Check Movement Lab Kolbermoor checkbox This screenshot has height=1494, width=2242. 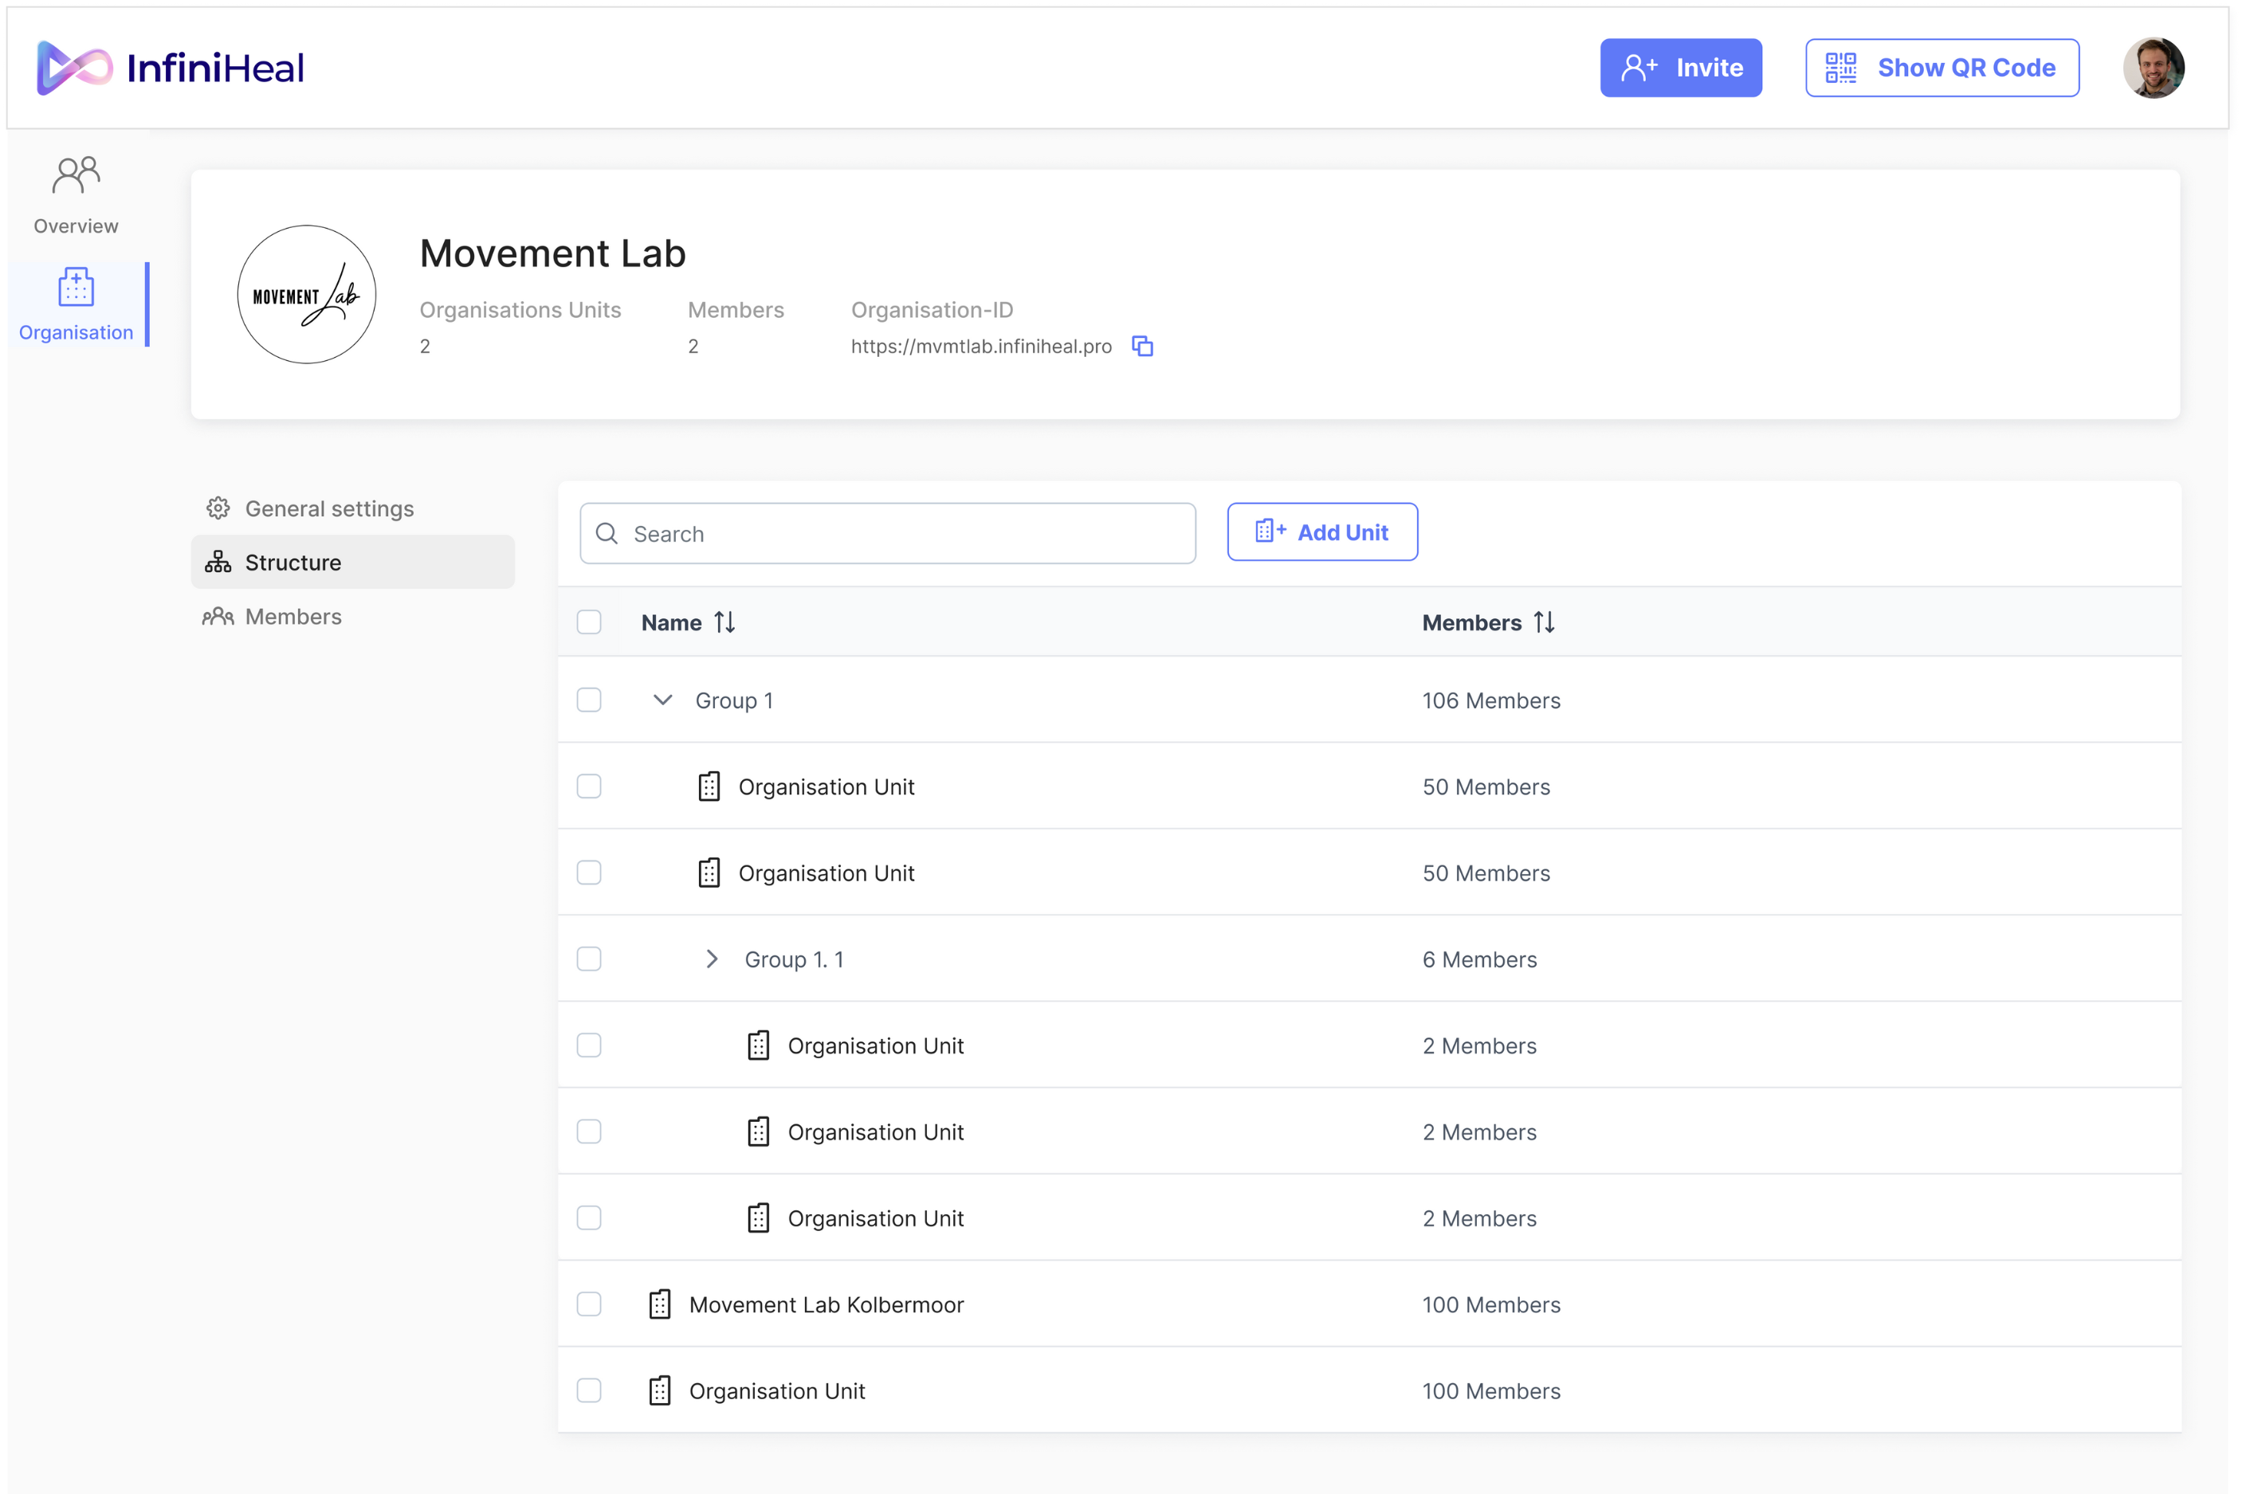pyautogui.click(x=589, y=1304)
